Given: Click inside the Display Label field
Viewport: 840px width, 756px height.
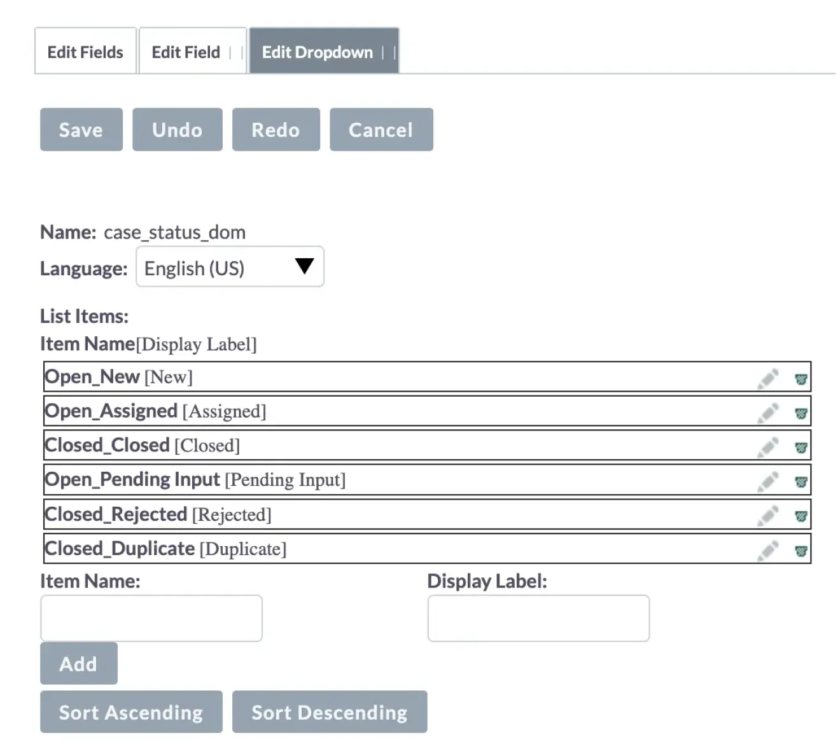Looking at the screenshot, I should tap(538, 617).
